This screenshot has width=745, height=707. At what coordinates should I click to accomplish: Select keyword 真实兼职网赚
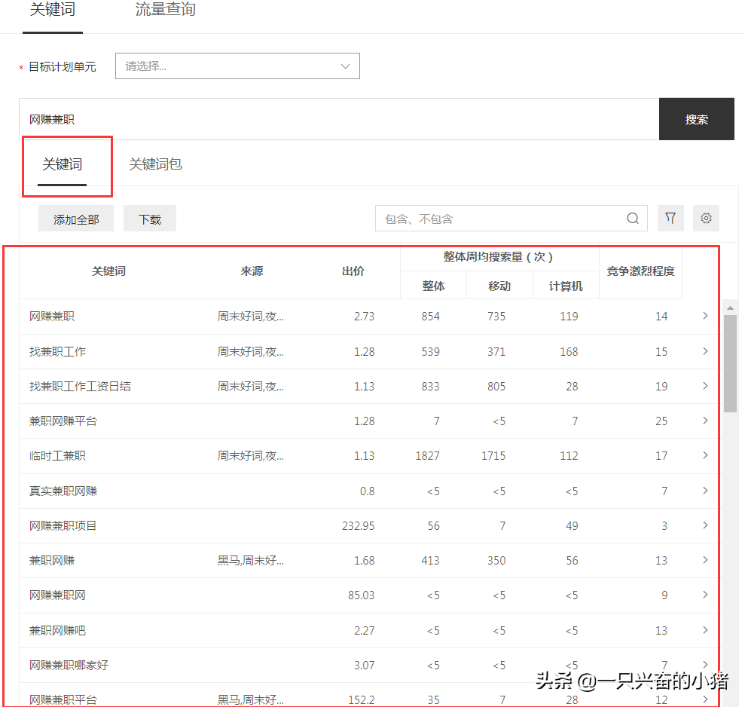[63, 491]
